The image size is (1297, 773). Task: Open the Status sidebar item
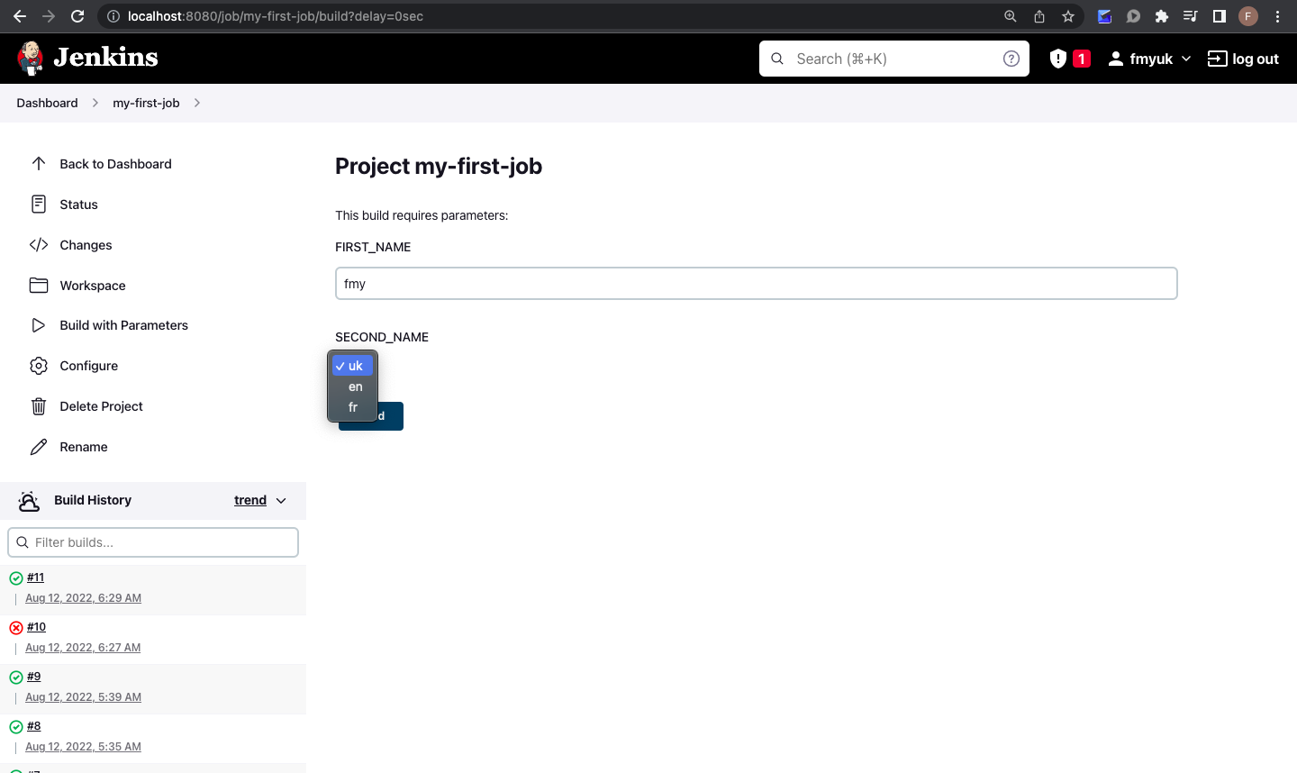click(78, 205)
